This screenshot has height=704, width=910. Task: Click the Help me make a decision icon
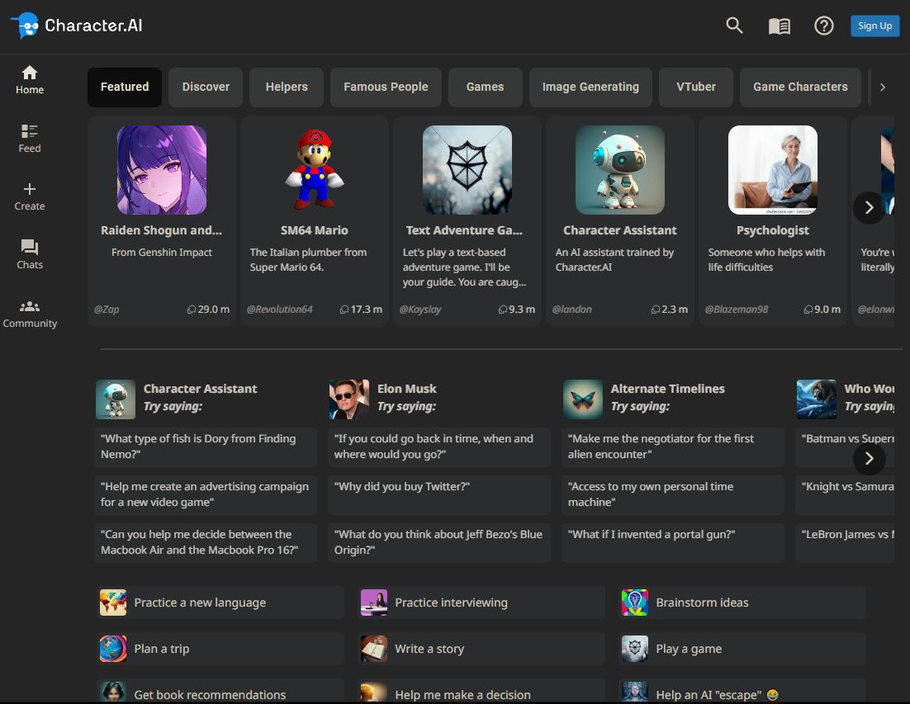(x=374, y=692)
